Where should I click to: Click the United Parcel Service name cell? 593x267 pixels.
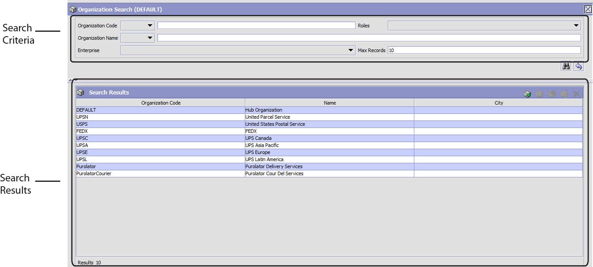click(330, 117)
